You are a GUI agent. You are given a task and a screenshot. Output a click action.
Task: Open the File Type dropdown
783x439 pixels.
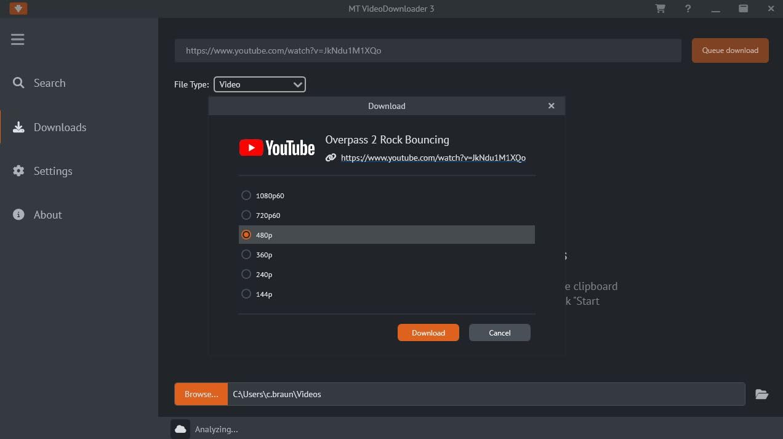pos(260,84)
